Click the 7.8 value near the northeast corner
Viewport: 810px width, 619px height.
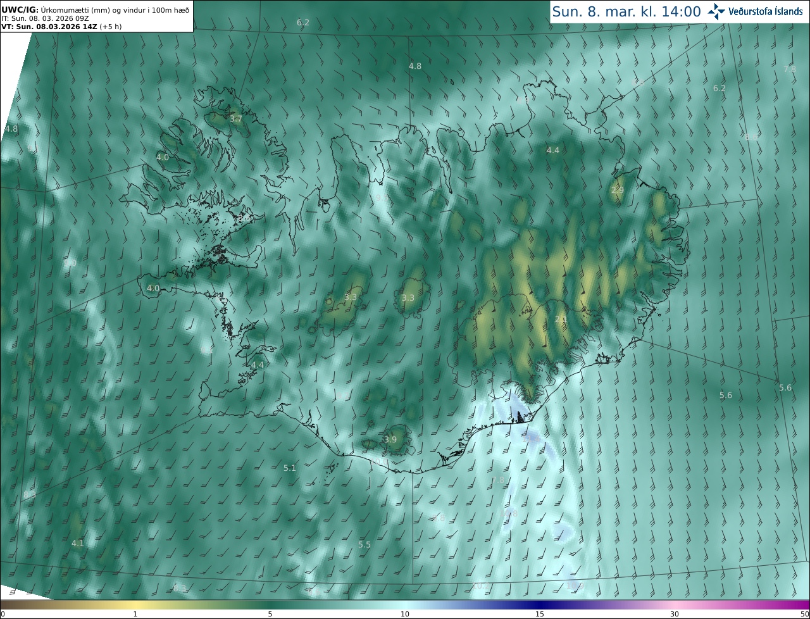coord(790,69)
